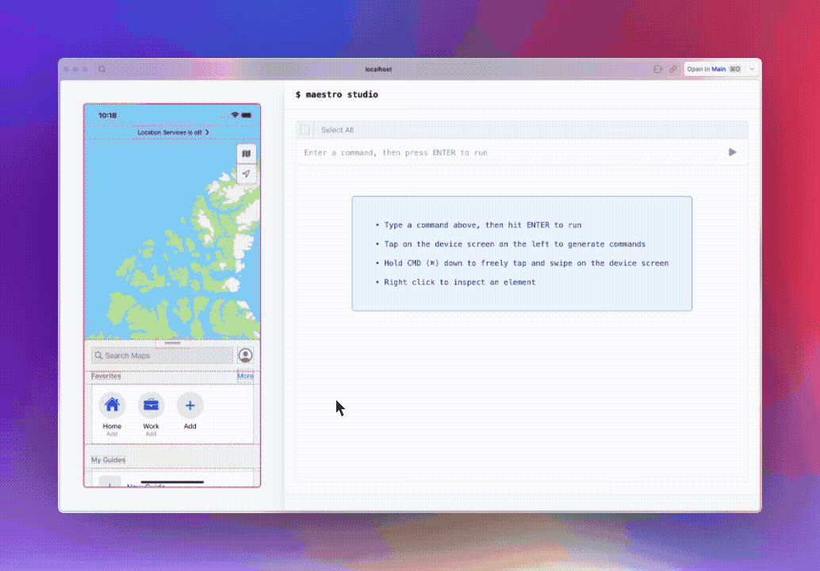Image resolution: width=820 pixels, height=571 pixels.
Task: Tap the Home favorite icon
Action: [x=112, y=405]
